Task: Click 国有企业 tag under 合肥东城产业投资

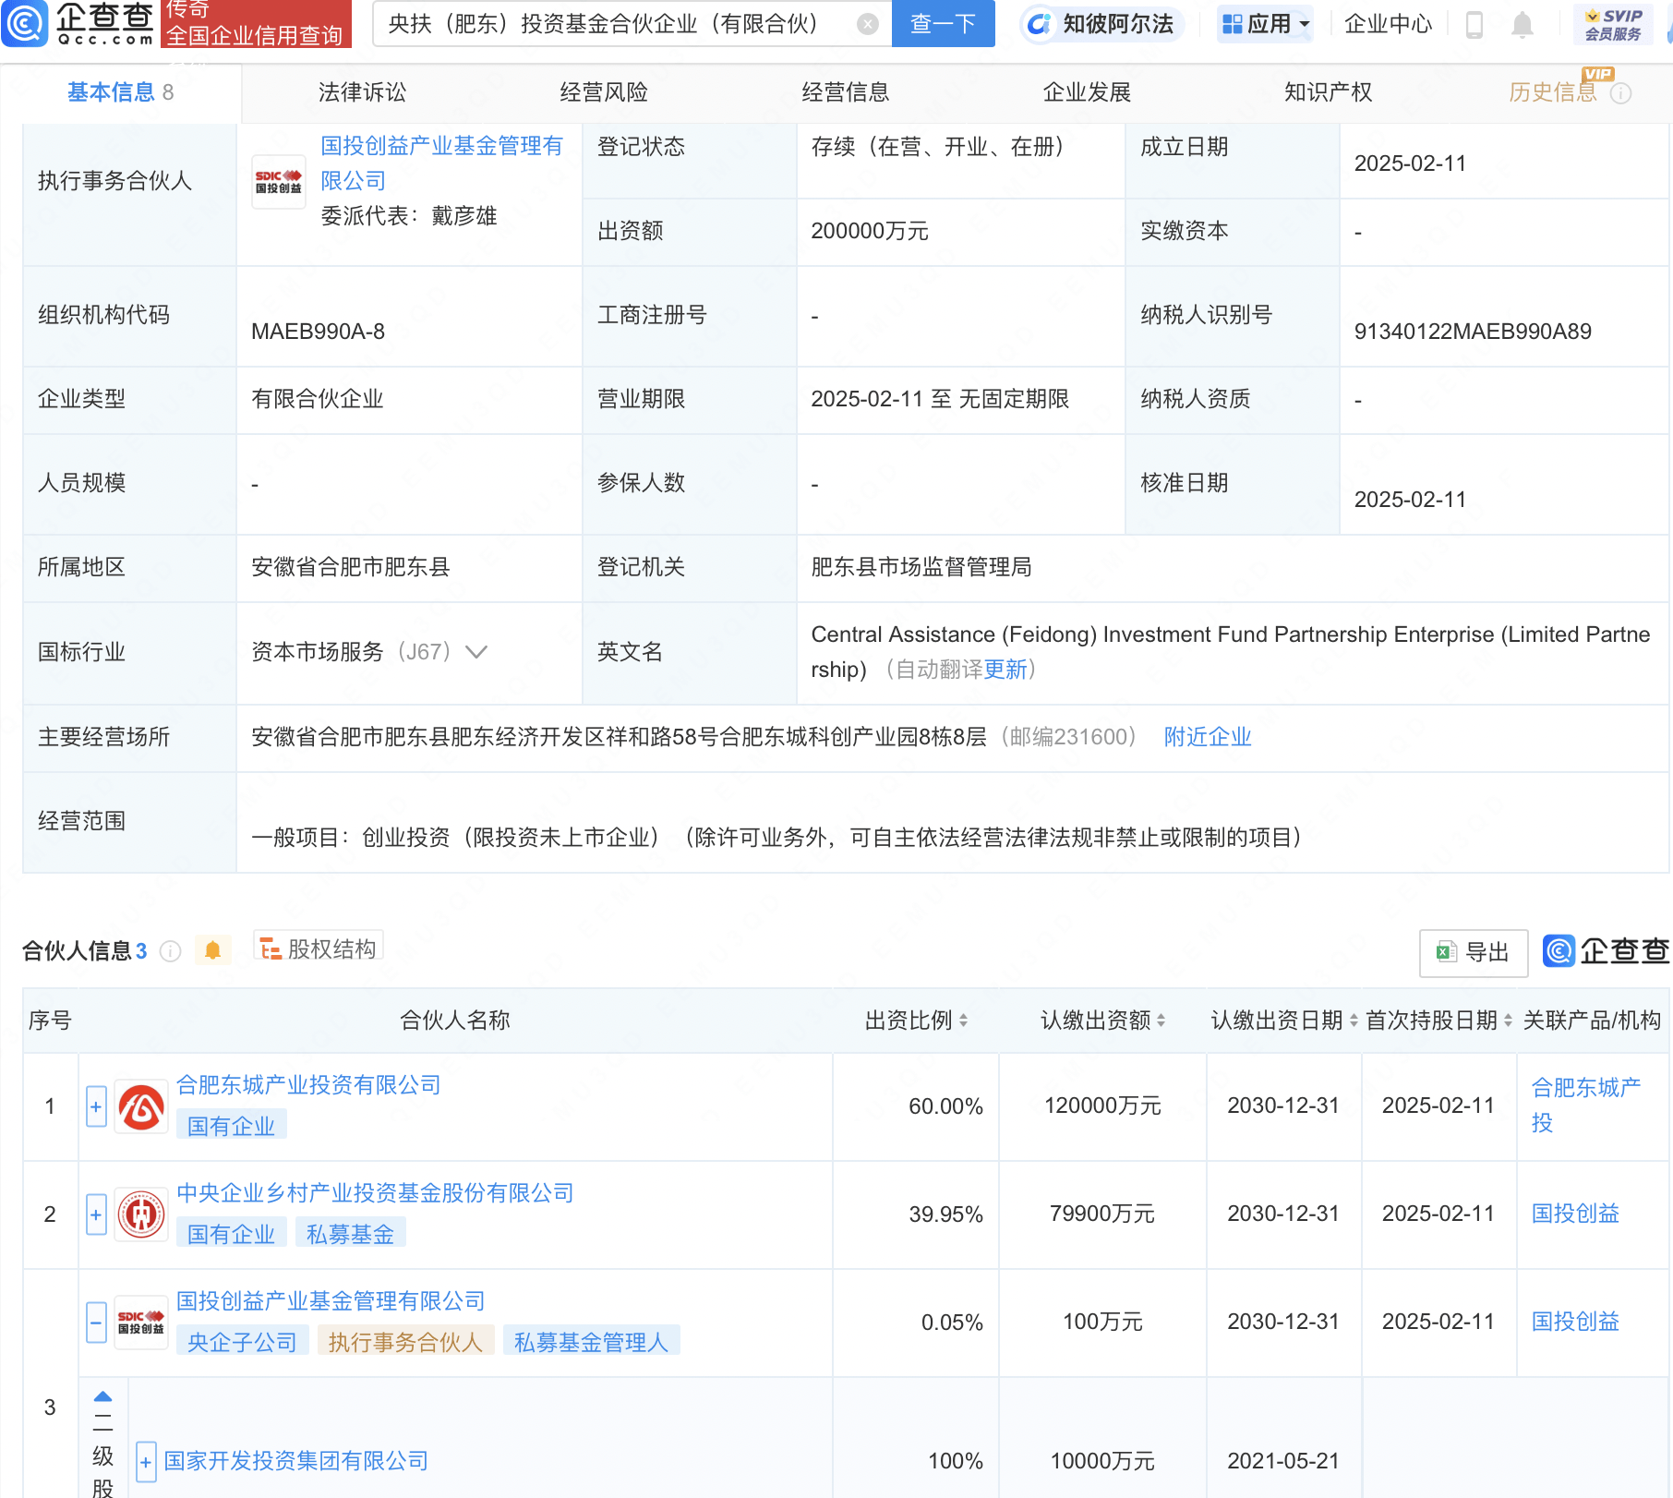Action: pyautogui.click(x=231, y=1126)
